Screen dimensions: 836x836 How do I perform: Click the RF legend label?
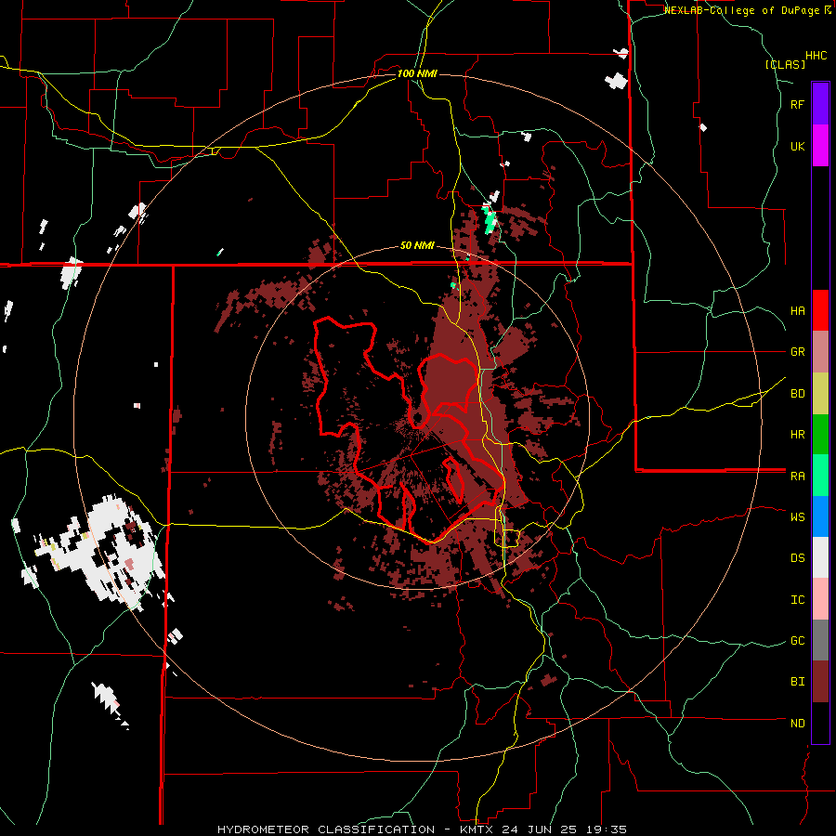click(x=797, y=104)
